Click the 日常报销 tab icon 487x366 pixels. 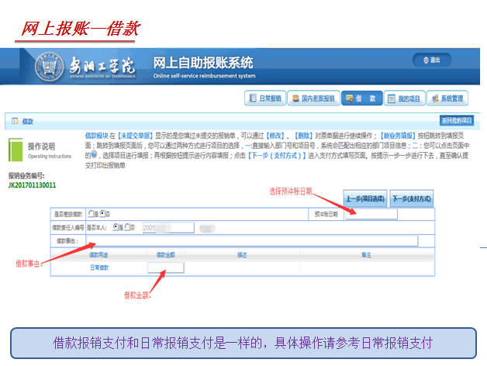(x=251, y=98)
